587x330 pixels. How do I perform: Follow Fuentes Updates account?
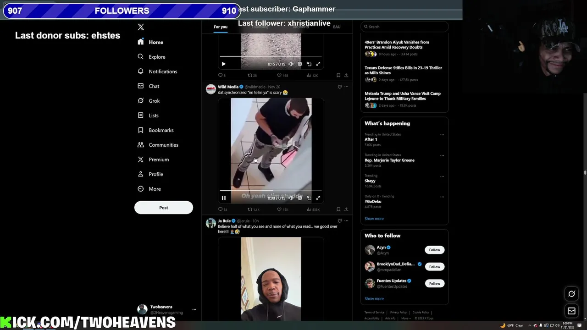point(434,284)
